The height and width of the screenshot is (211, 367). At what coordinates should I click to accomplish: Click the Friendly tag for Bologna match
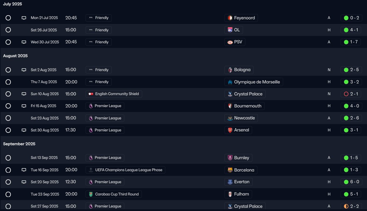pos(98,70)
